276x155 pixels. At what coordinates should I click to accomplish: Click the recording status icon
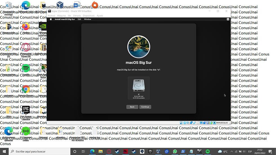(x=204, y=123)
